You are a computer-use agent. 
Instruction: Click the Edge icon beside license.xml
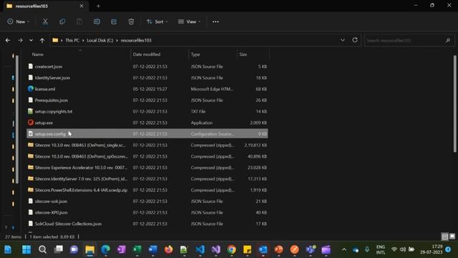[x=31, y=89]
